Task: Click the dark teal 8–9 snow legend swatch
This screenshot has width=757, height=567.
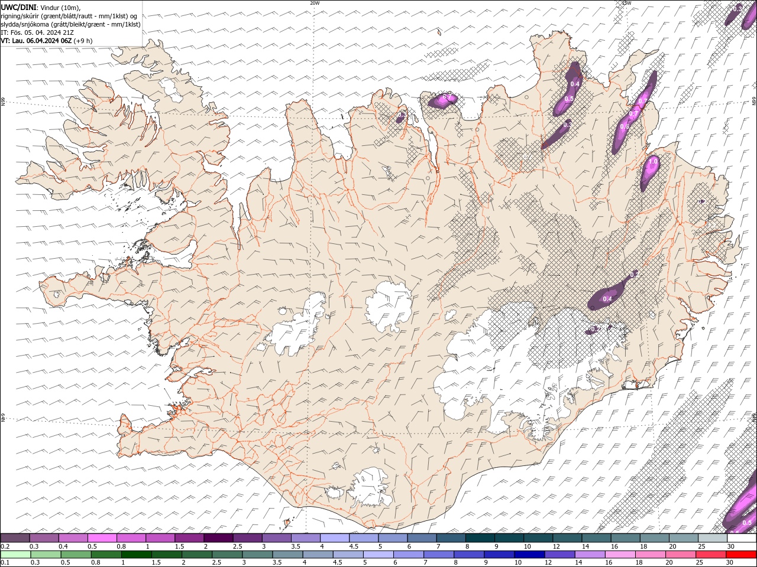Action: tap(480, 538)
